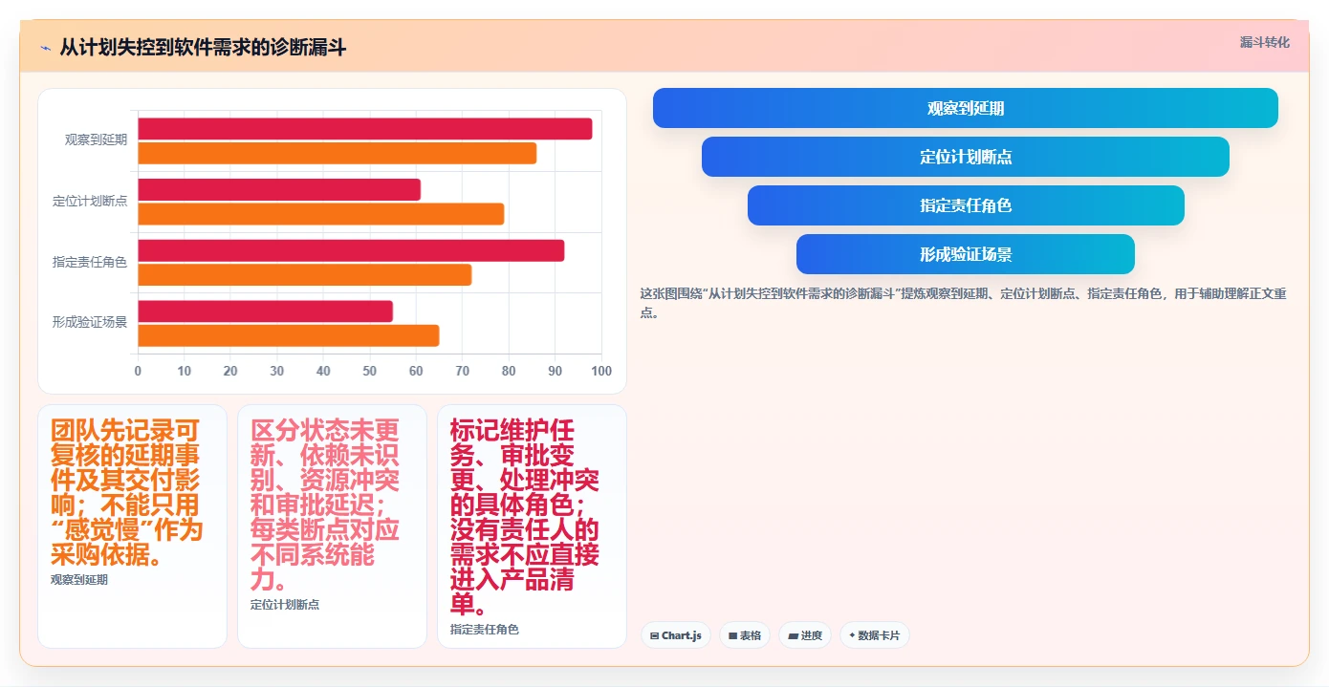Select the 定位计划断点 funnel stage bar
The width and height of the screenshot is (1329, 687).
pyautogui.click(x=965, y=157)
